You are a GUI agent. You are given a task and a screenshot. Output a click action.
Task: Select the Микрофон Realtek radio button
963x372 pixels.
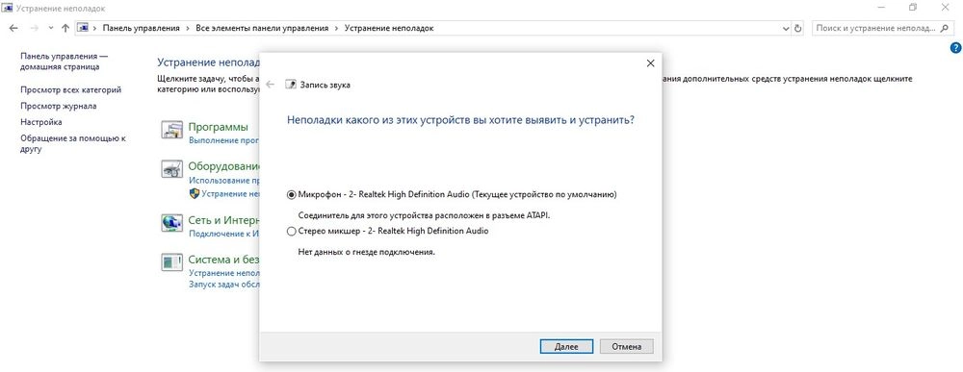point(291,195)
